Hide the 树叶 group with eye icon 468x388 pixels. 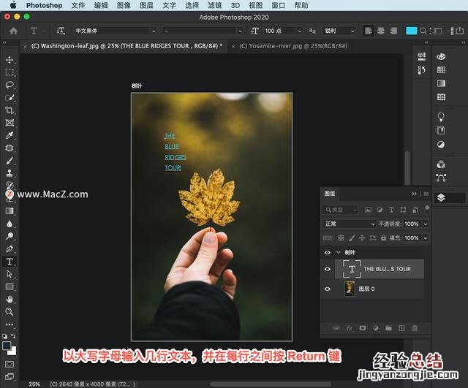pos(327,252)
